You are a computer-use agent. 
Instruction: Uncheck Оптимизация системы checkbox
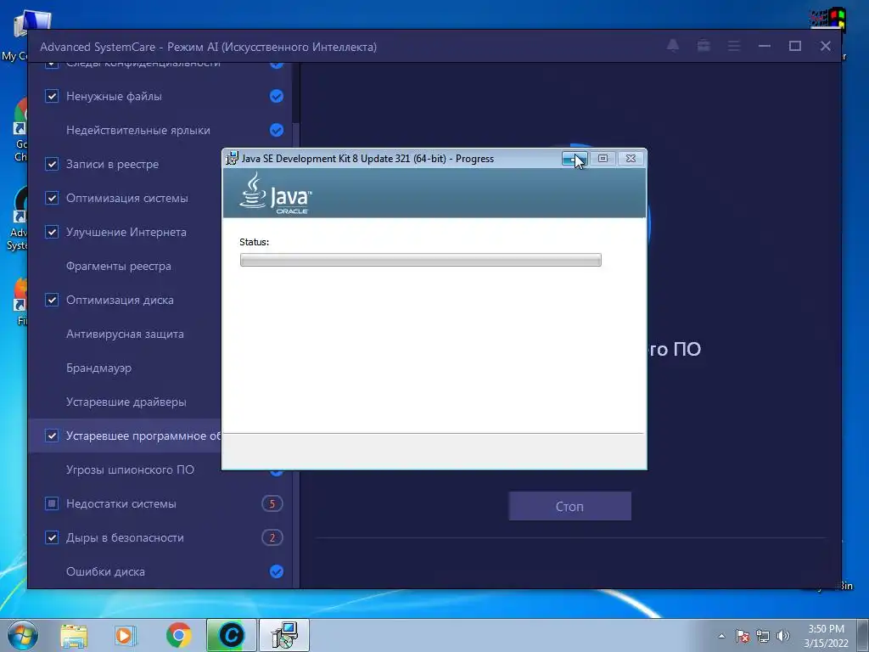[x=52, y=198]
